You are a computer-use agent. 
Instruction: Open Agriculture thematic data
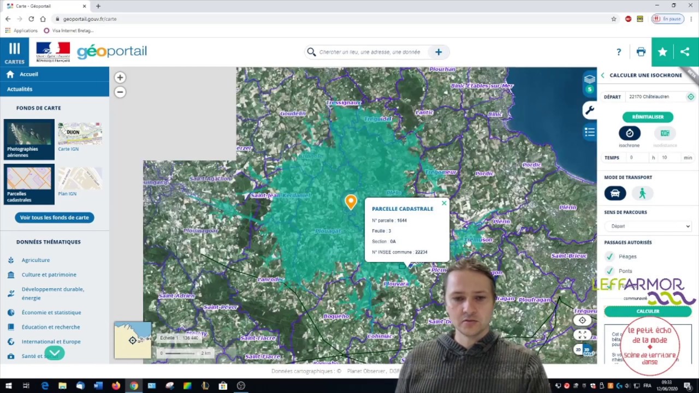pyautogui.click(x=35, y=260)
